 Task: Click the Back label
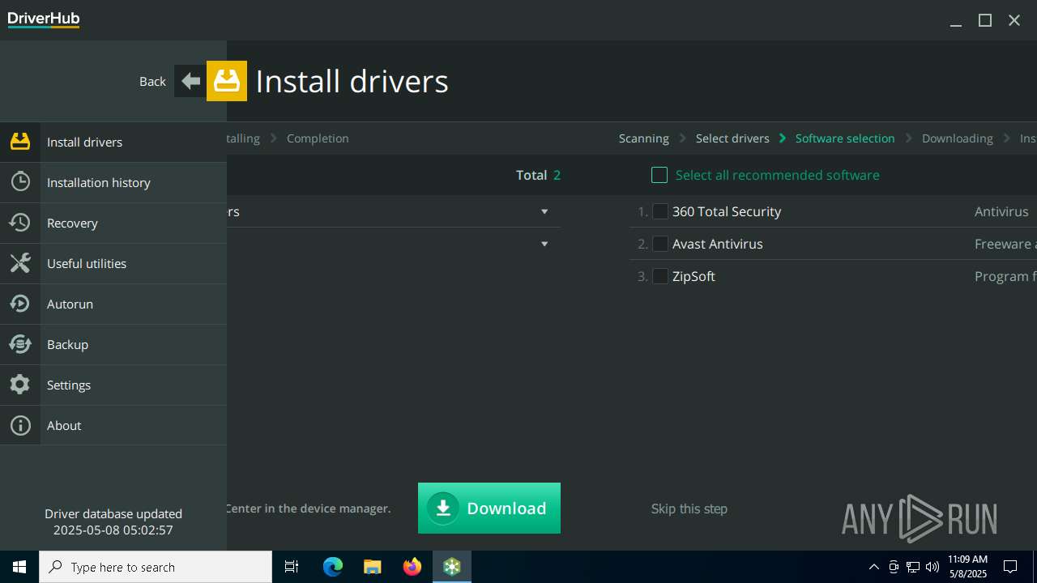(152, 81)
